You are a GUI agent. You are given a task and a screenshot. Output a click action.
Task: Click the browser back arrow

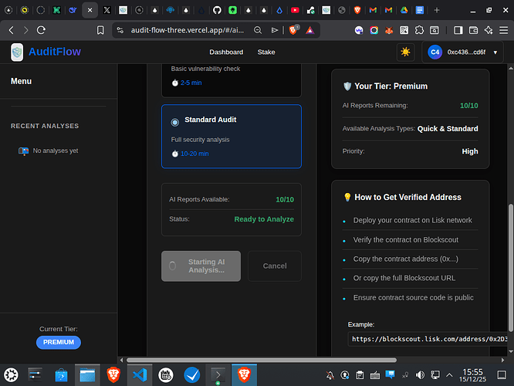11,30
